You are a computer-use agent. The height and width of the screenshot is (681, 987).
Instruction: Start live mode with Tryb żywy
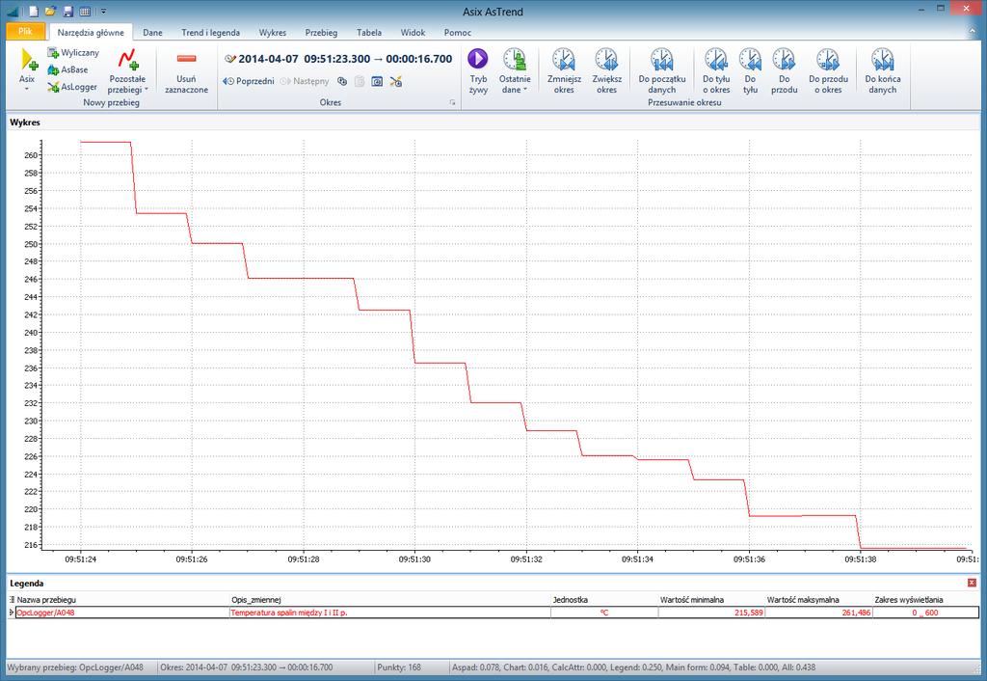click(x=478, y=70)
